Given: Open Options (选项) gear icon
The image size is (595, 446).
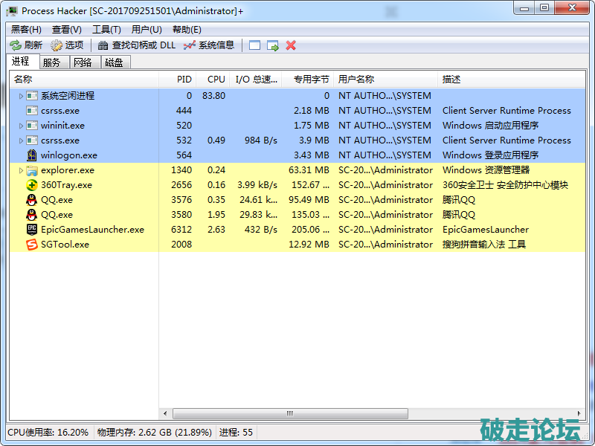Looking at the screenshot, I should click(x=57, y=45).
